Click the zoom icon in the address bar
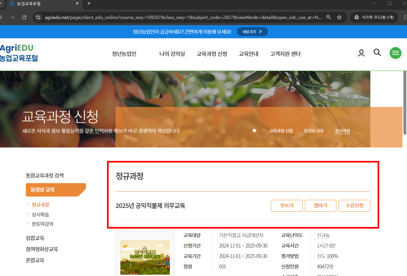The height and width of the screenshot is (276, 407). point(328,17)
